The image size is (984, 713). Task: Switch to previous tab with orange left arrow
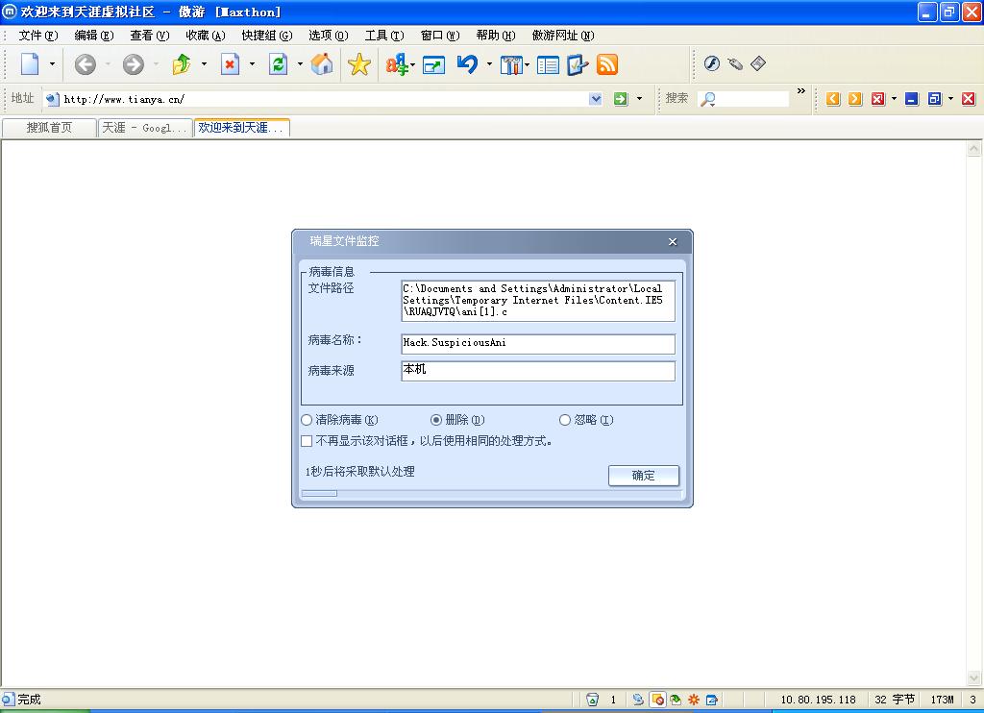pos(833,99)
